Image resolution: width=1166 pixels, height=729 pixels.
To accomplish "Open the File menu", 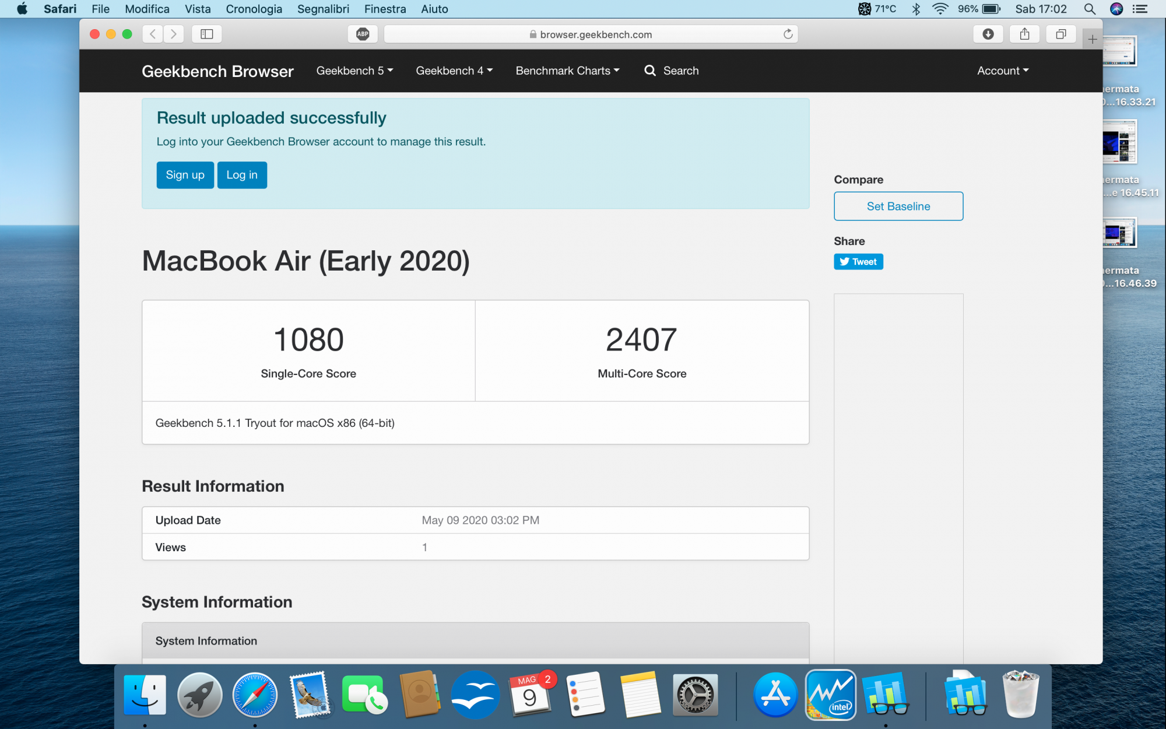I will point(100,9).
